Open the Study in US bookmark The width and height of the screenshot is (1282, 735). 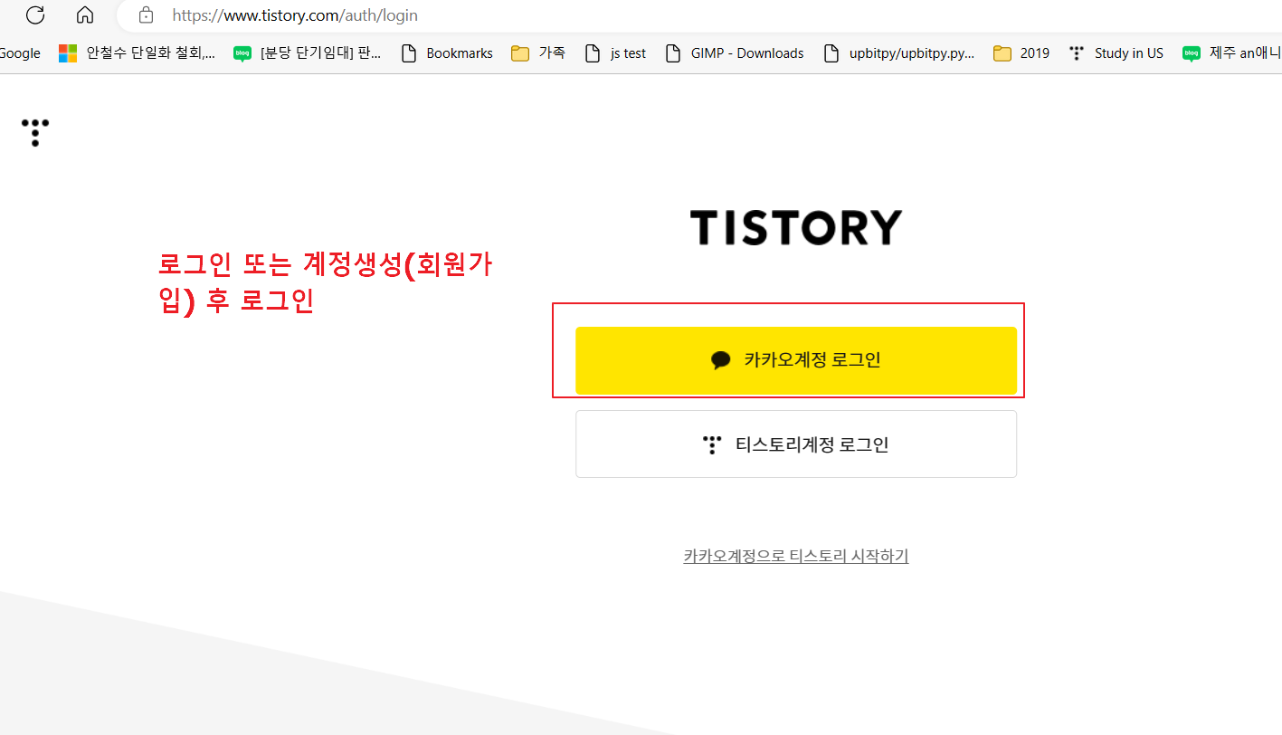coord(1116,53)
